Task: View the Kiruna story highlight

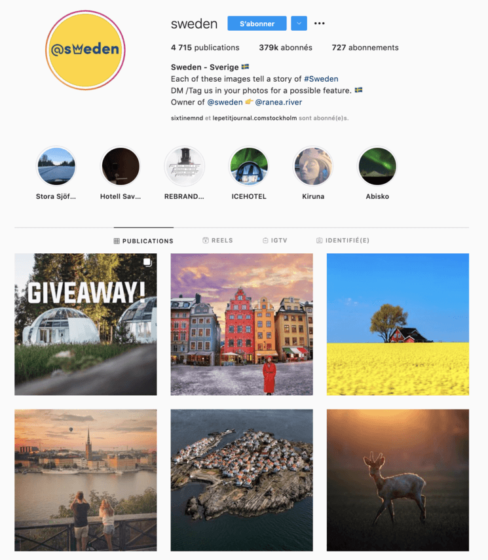Action: tap(313, 166)
